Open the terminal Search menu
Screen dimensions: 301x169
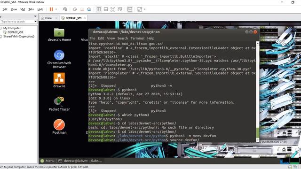[123, 38]
